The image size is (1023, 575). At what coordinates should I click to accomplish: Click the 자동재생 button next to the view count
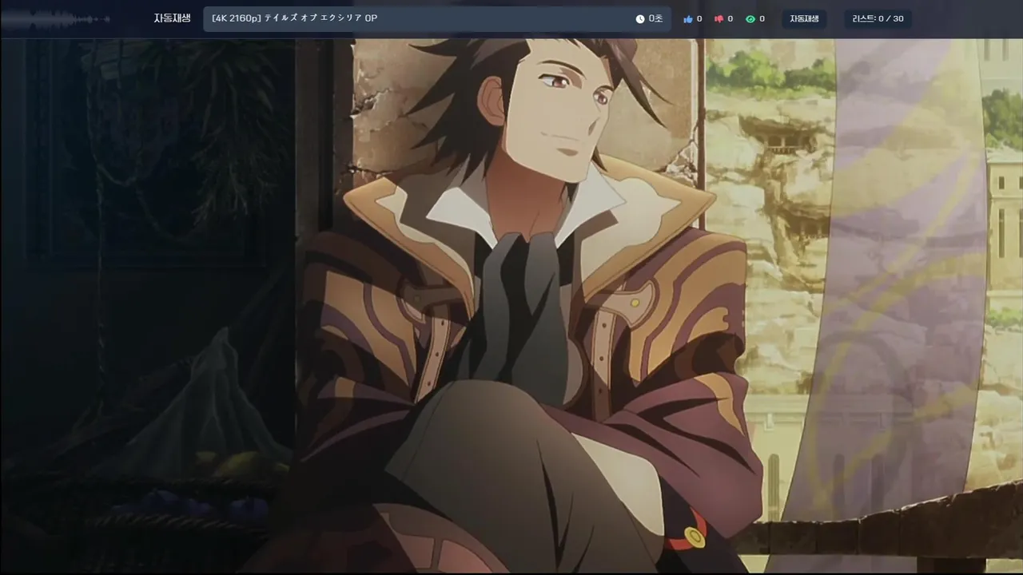point(804,18)
